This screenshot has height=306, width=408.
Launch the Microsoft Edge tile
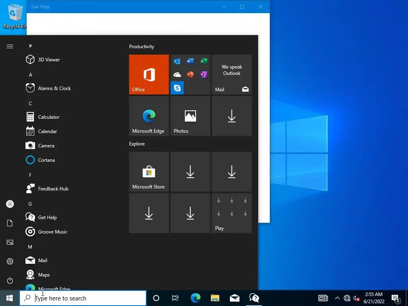point(149,116)
